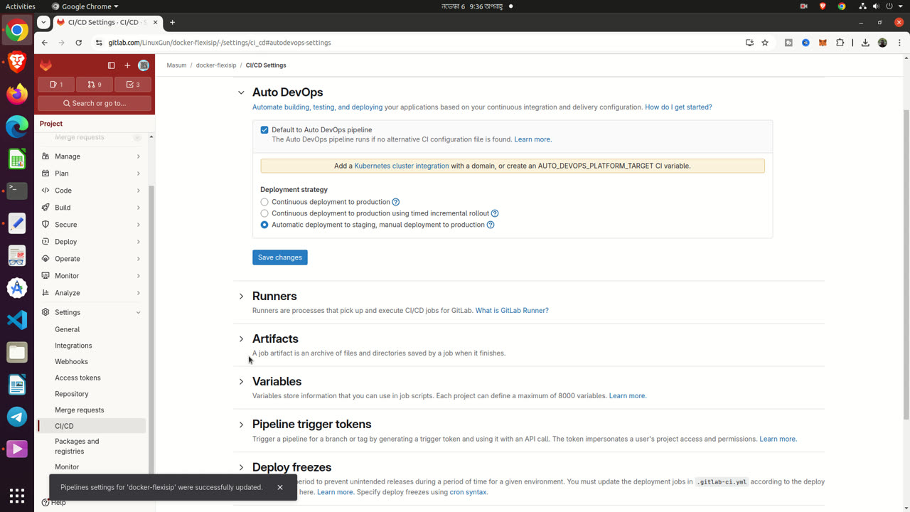Open Terminal from dock
This screenshot has height=512, width=910.
17,191
